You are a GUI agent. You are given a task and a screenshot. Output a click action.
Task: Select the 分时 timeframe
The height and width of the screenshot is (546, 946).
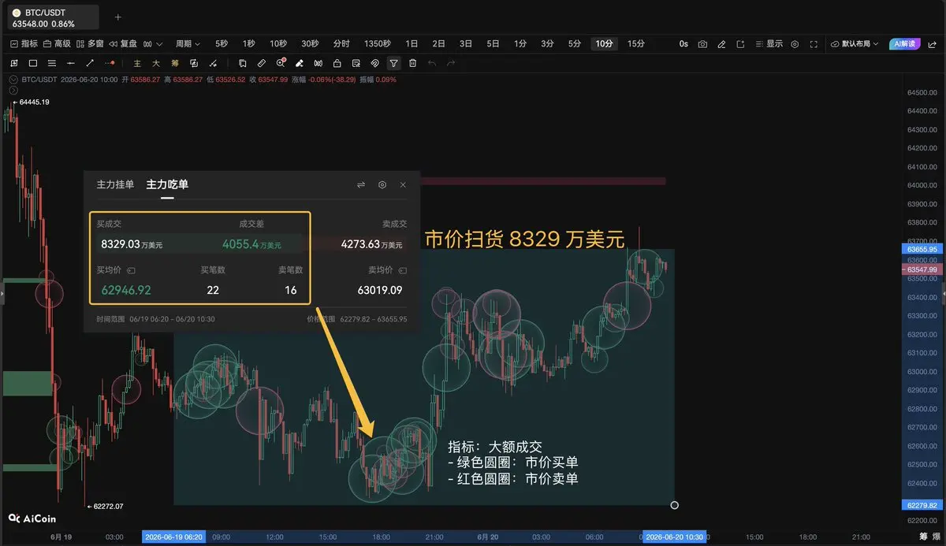pos(341,44)
